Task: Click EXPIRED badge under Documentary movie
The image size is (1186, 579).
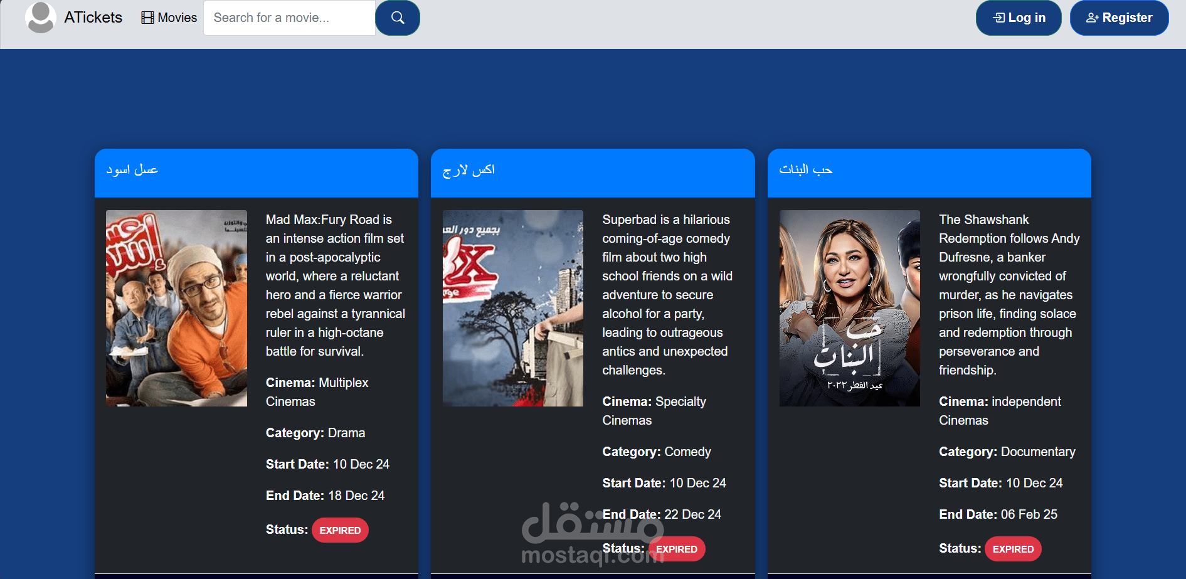Action: point(1013,549)
